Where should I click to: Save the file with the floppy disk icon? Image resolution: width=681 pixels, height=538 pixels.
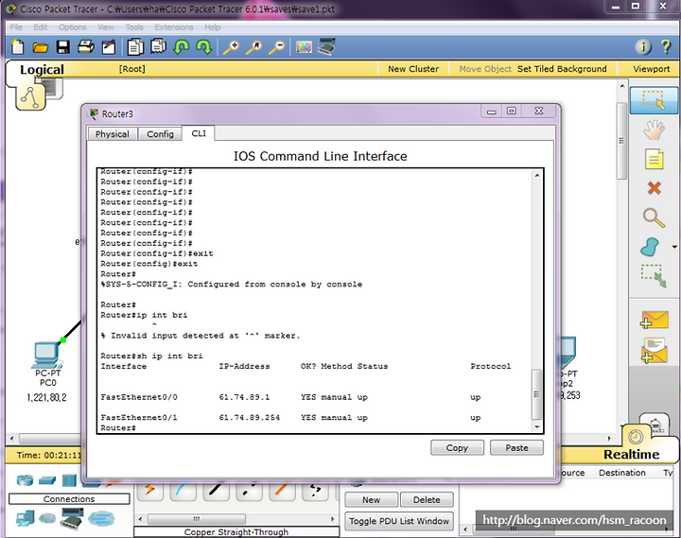[x=63, y=47]
